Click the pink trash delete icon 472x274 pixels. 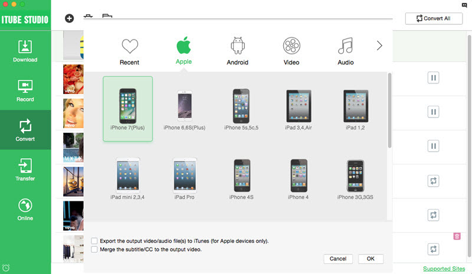457,236
